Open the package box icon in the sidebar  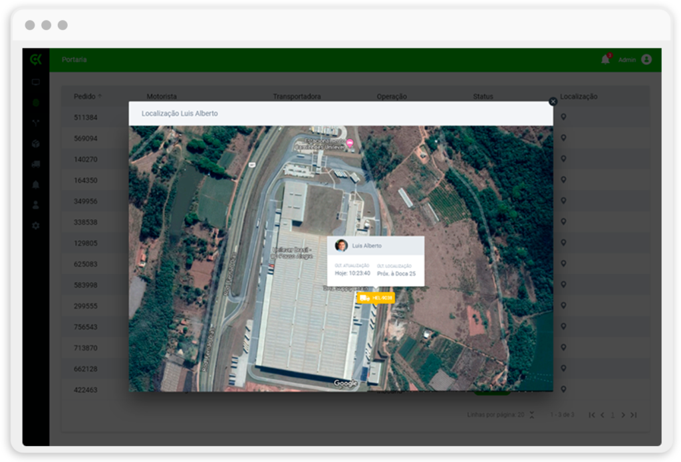(x=36, y=143)
